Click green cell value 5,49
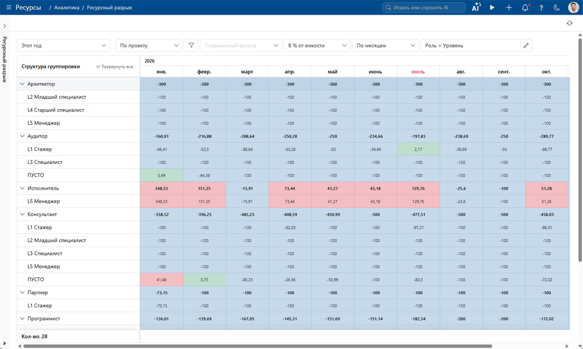The image size is (583, 349). click(x=161, y=175)
